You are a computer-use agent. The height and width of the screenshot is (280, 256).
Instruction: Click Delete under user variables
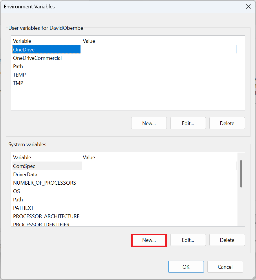[x=227, y=123]
